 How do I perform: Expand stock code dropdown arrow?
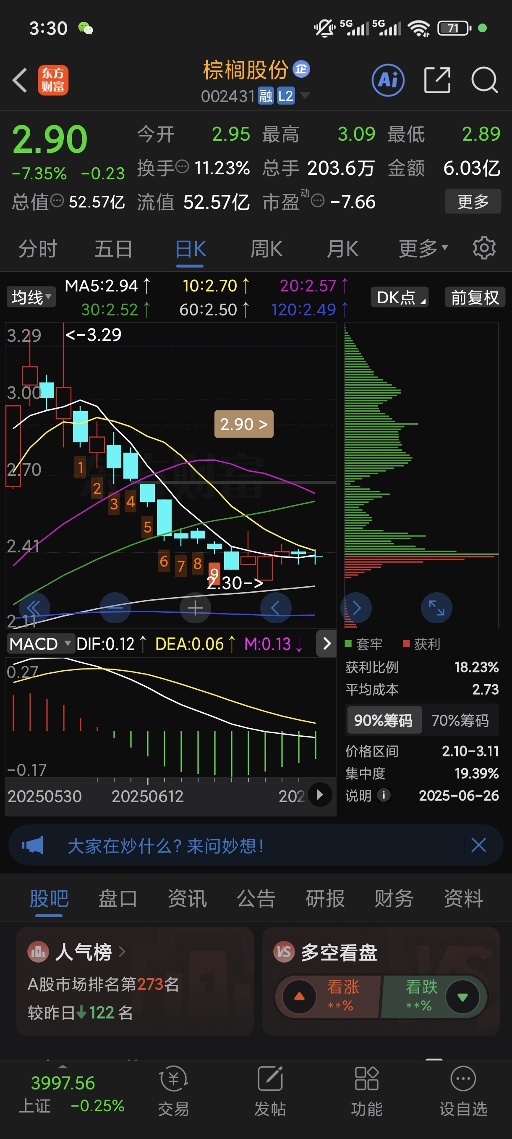(x=305, y=95)
